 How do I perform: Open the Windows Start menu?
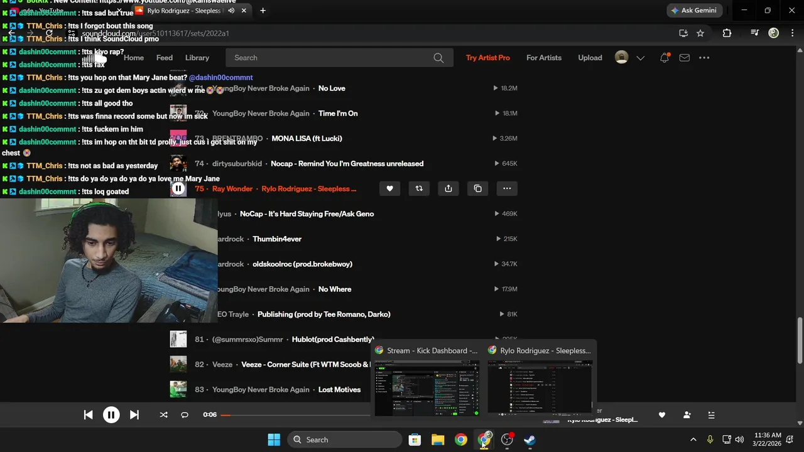pyautogui.click(x=274, y=439)
